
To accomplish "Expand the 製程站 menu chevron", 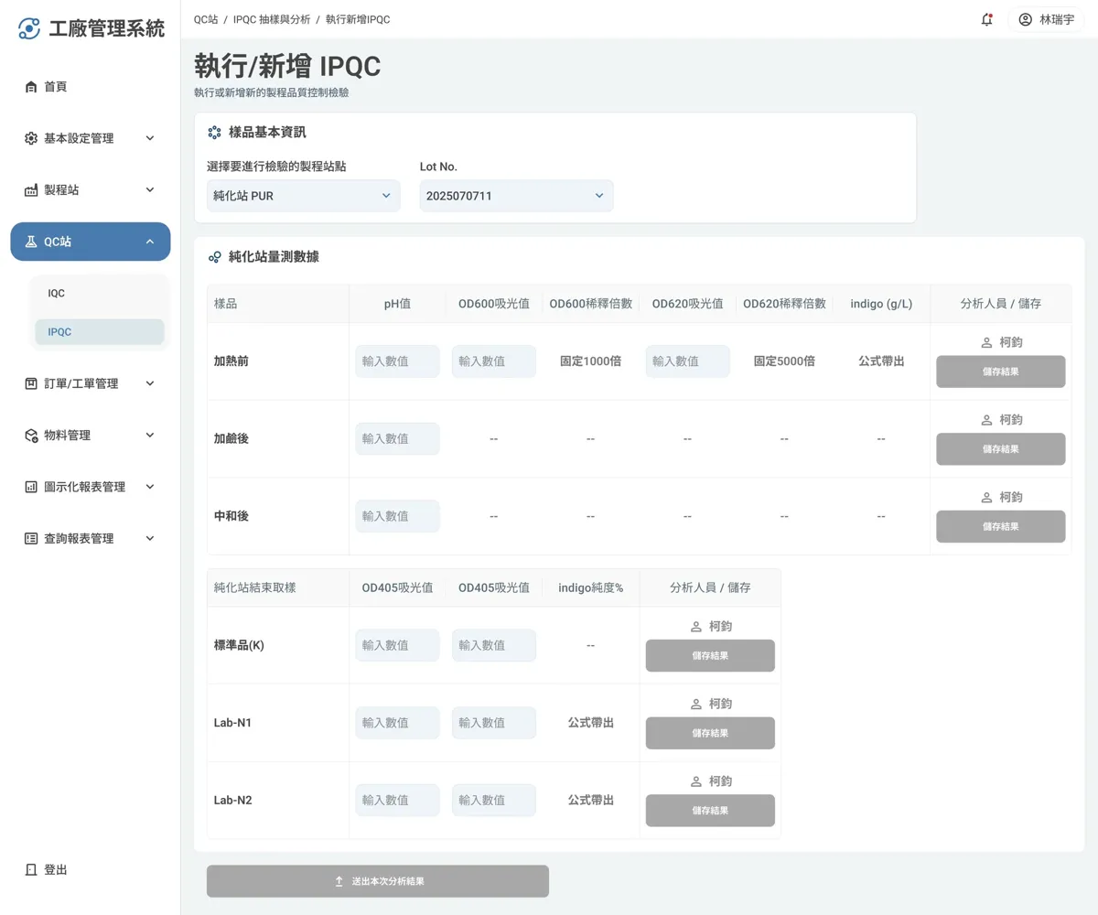I will [x=150, y=190].
